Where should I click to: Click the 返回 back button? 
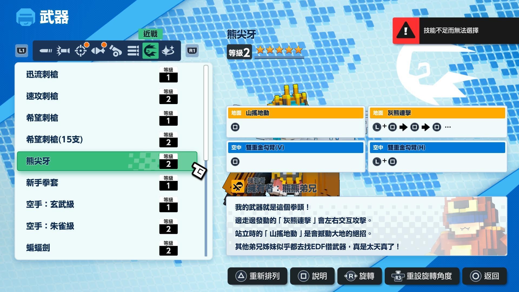coord(484,276)
